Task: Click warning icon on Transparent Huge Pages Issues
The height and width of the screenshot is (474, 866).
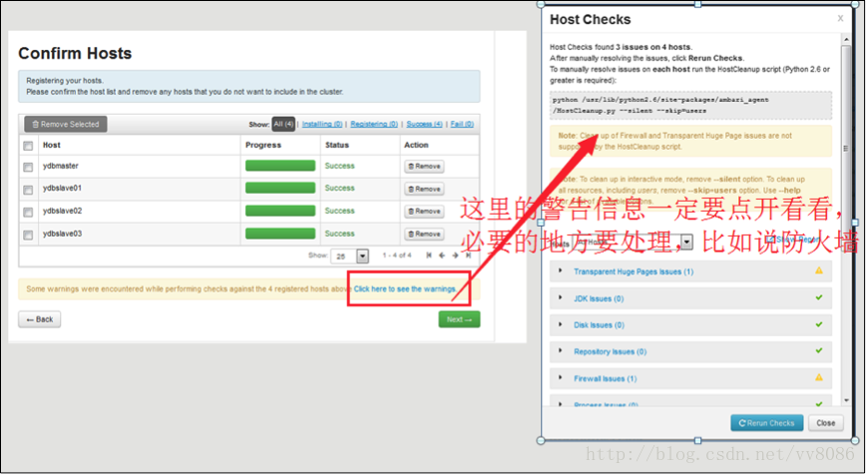Action: 818,270
